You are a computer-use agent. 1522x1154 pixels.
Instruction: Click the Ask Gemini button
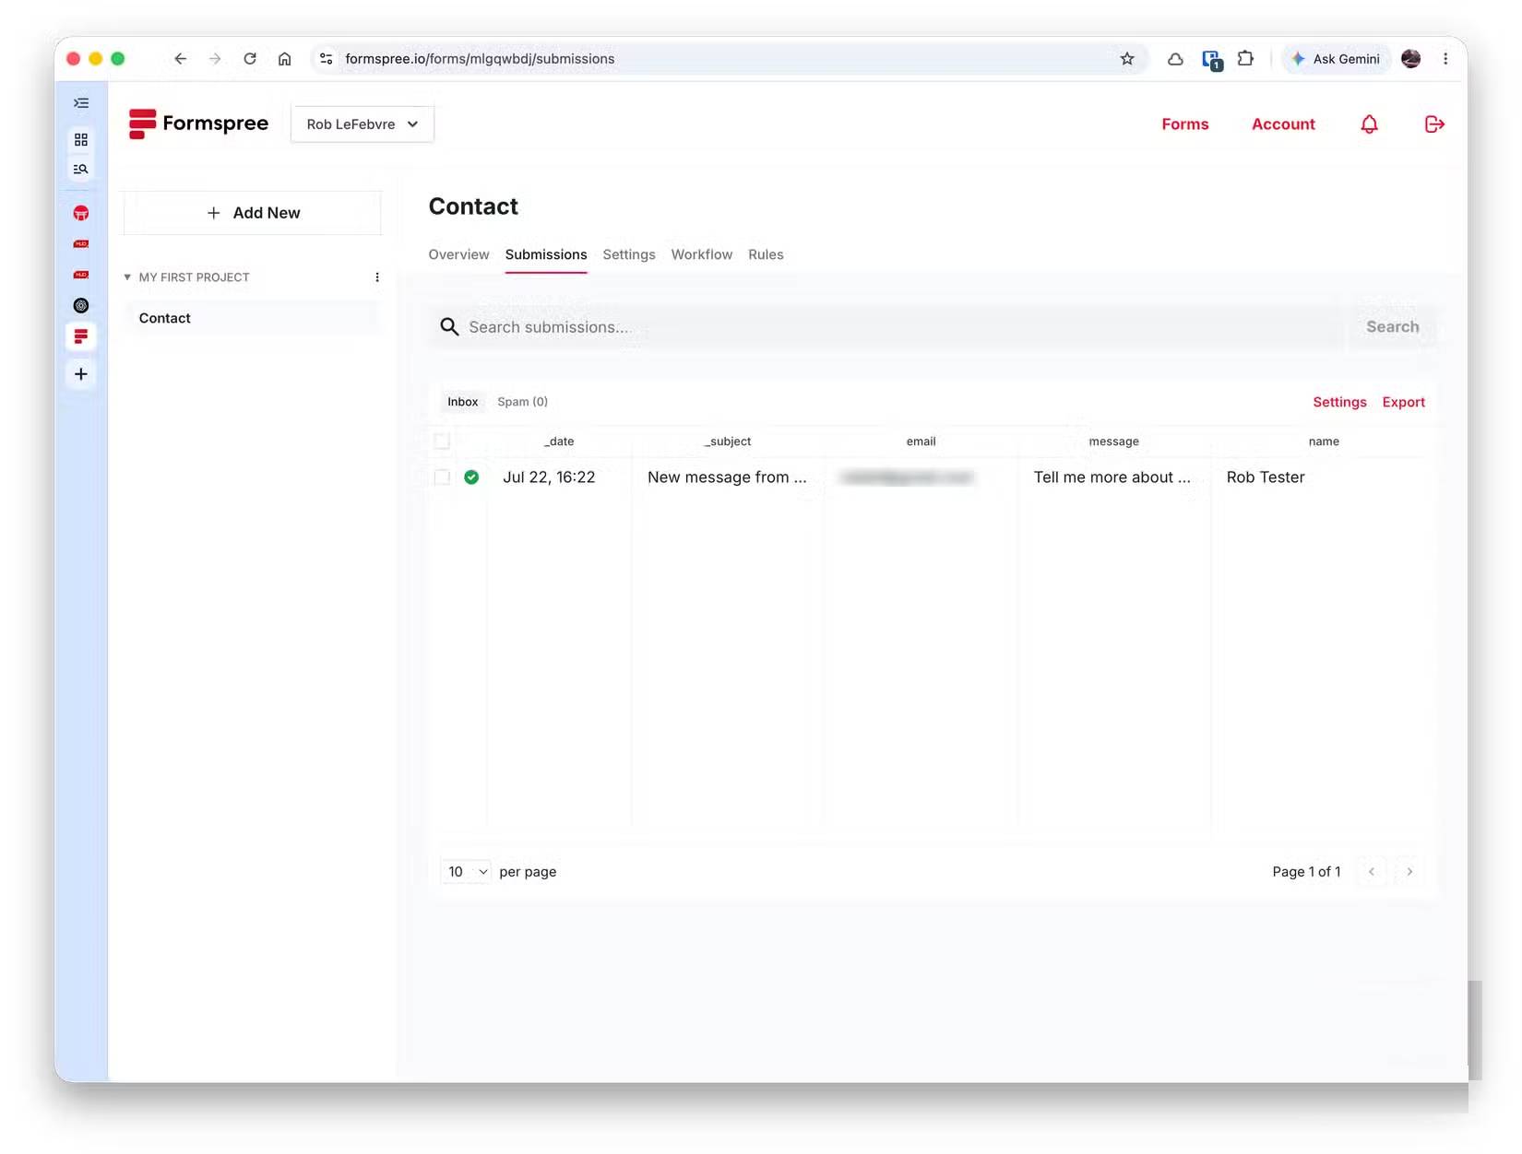point(1335,59)
